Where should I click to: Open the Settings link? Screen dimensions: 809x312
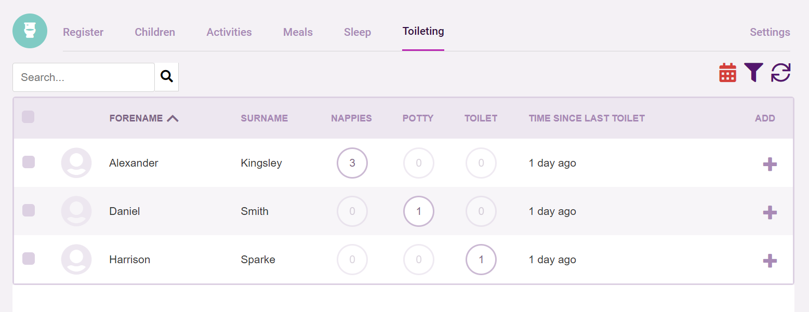[770, 32]
